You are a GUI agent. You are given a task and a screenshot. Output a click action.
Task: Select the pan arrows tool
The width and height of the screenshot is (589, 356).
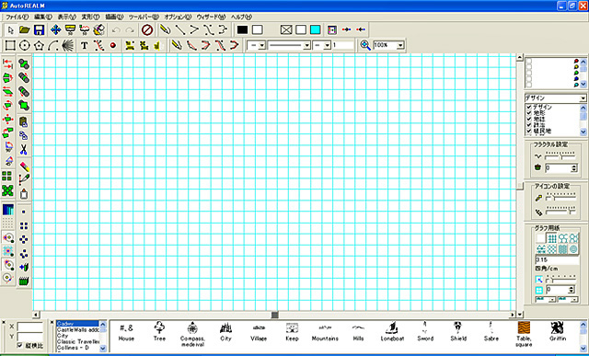[55, 29]
